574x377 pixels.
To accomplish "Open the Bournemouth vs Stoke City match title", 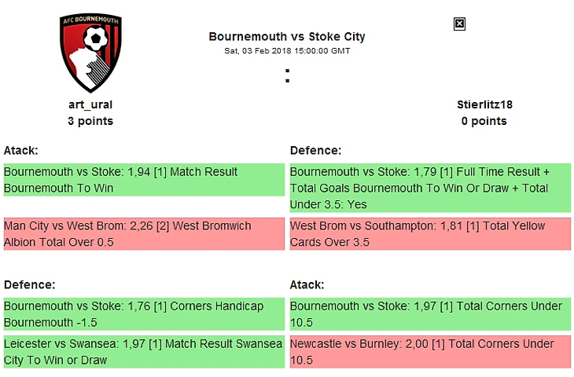I will click(x=287, y=36).
